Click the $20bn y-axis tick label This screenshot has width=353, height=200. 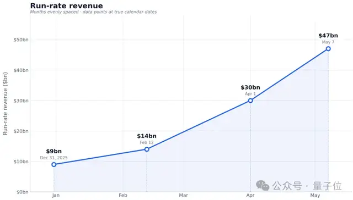pyautogui.click(x=21, y=131)
